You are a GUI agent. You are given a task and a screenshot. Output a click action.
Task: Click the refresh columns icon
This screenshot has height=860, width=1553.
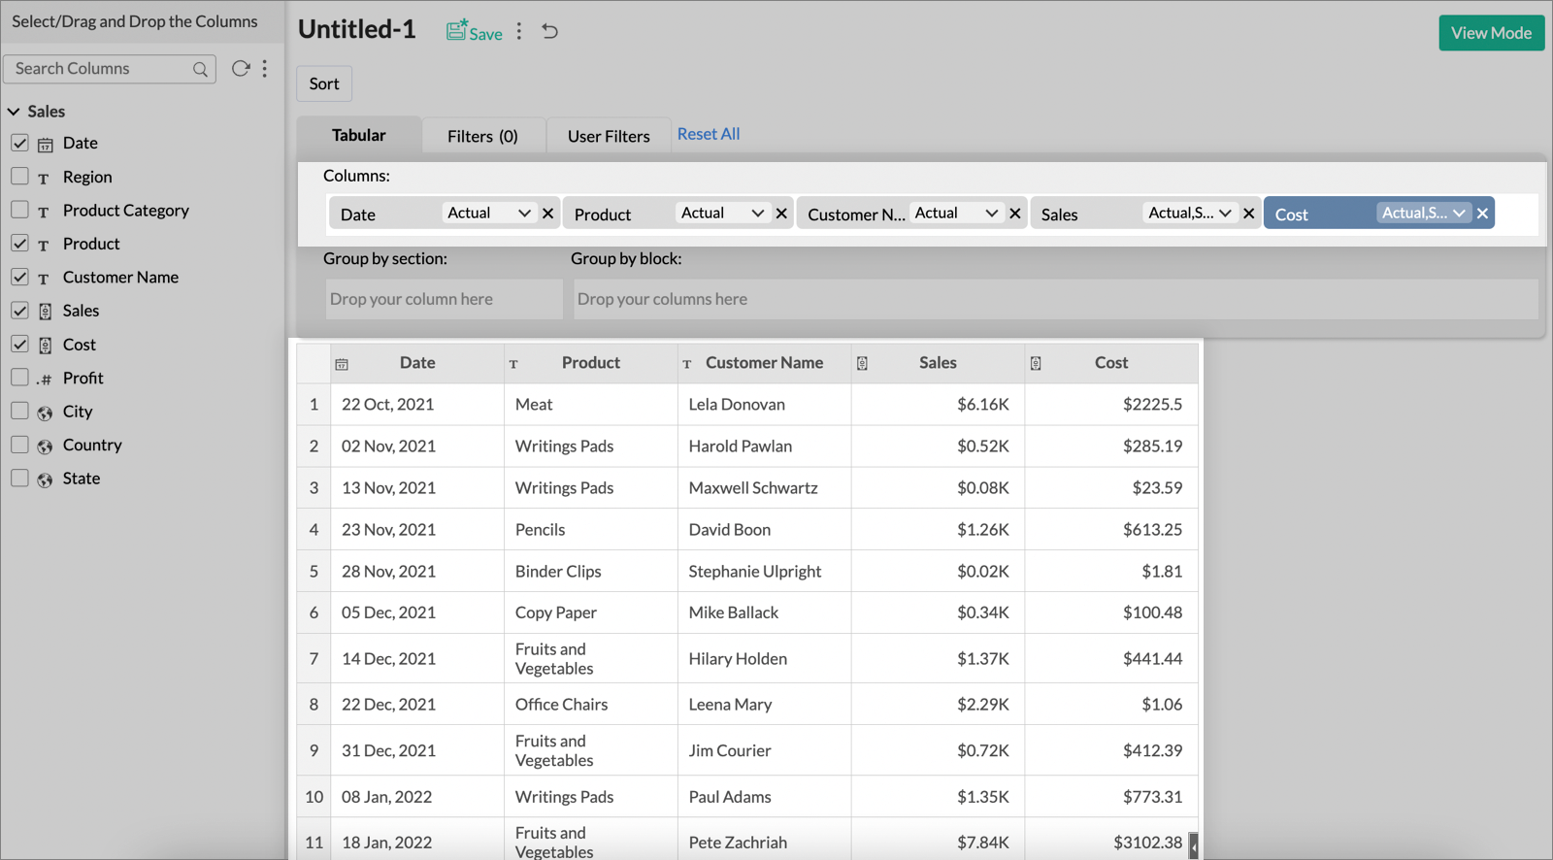(240, 68)
